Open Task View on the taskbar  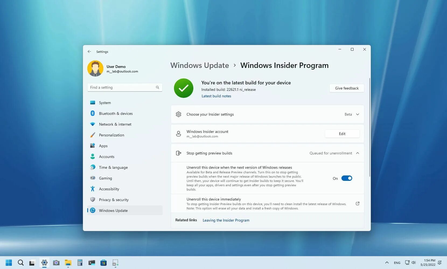(x=32, y=263)
